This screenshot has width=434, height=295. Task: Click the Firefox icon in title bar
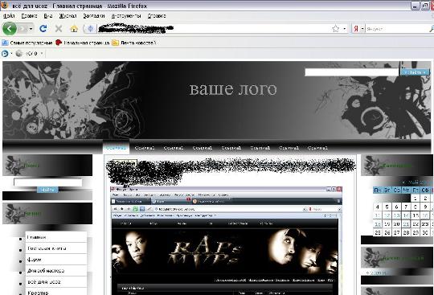point(4,5)
